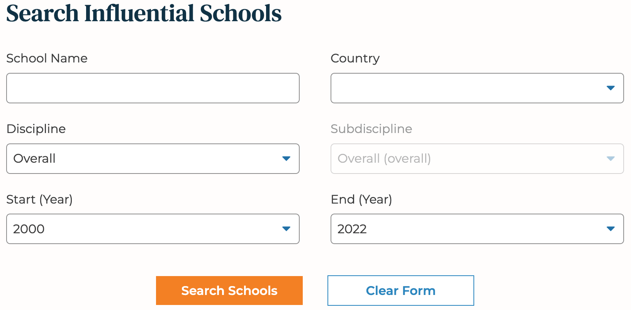Screen dimensions: 631x310
Task: Expand the Start Year dropdown showing 2000
Action: (x=153, y=229)
